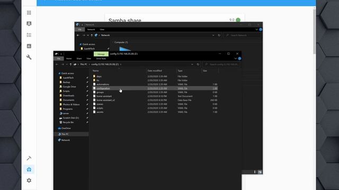Open the View tab in config window

point(88,59)
